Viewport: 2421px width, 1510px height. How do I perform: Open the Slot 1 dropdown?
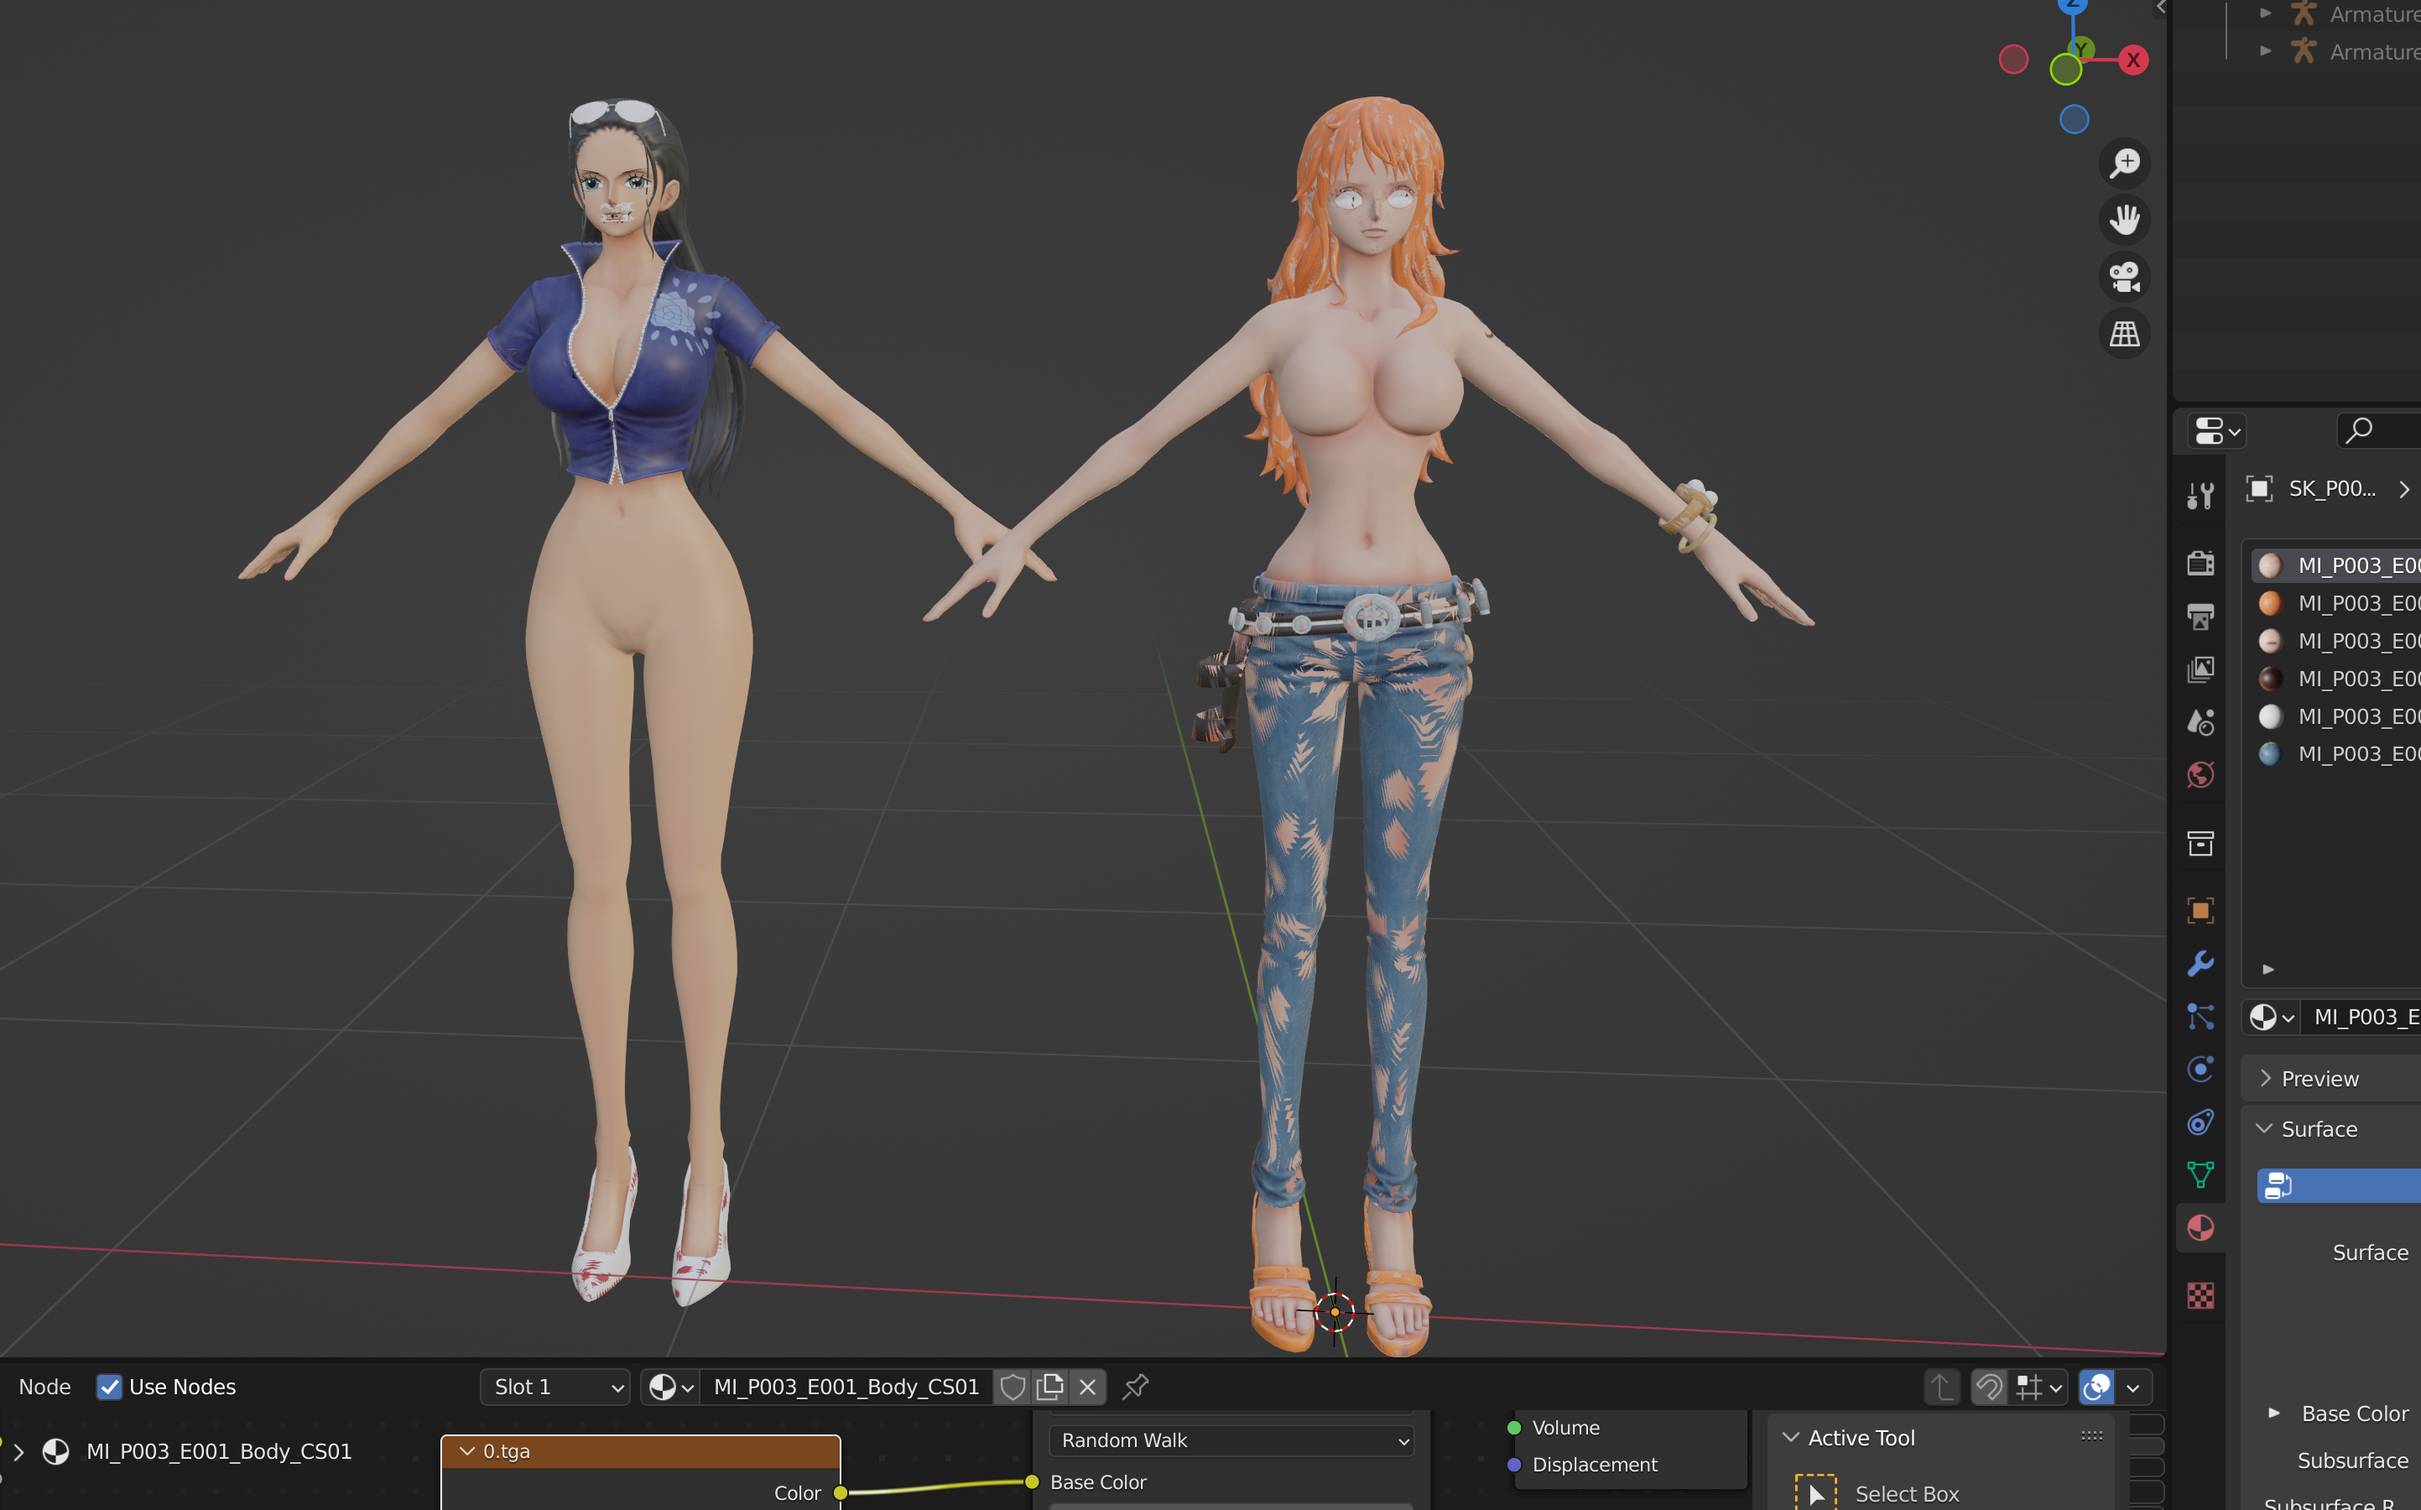pyautogui.click(x=555, y=1386)
